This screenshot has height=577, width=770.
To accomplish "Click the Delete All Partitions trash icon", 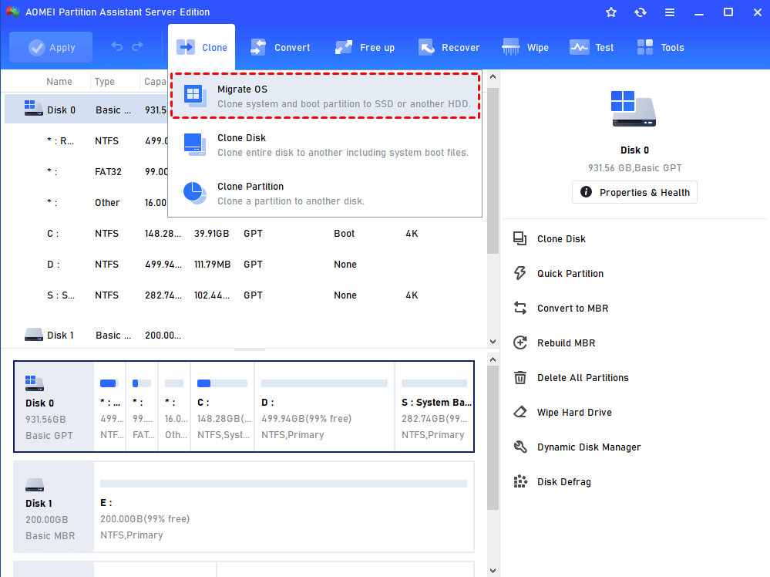I will pos(520,377).
